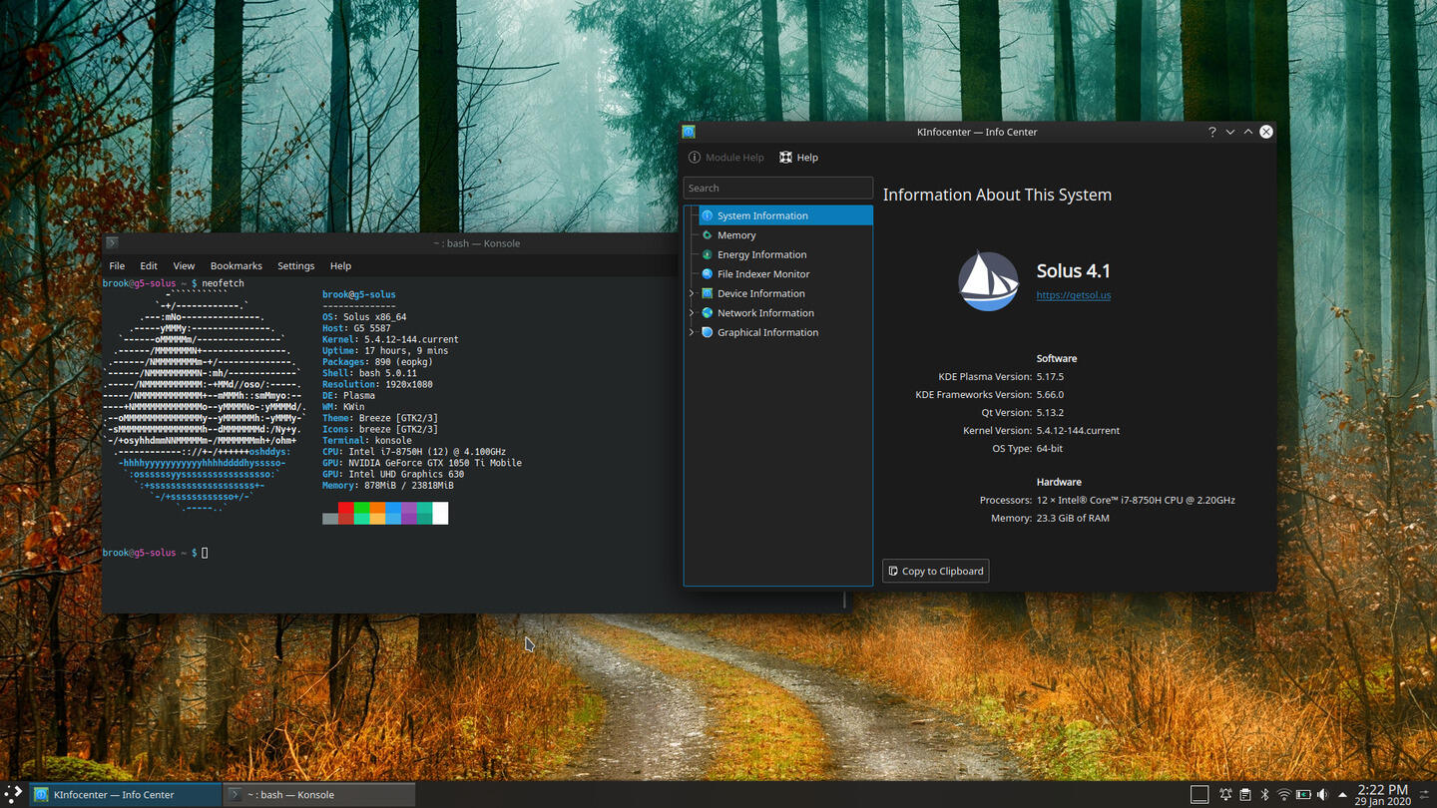Viewport: 1437px width, 808px height.
Task: Expand the Device Information tree node
Action: pyautogui.click(x=692, y=293)
